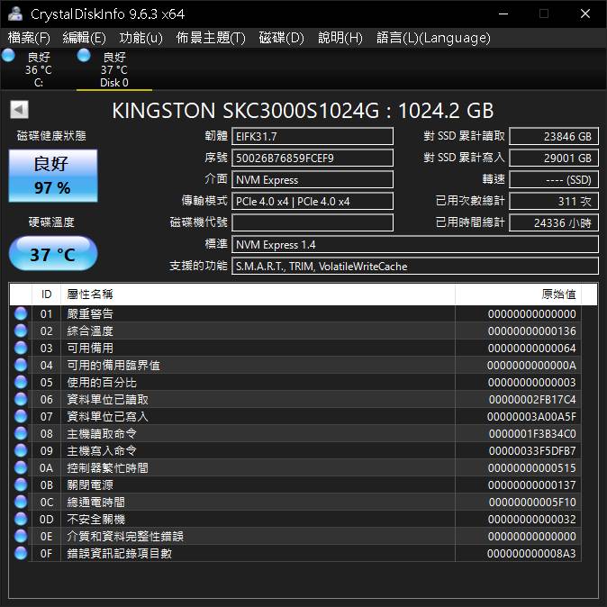This screenshot has height=607, width=607.
Task: Open the 磁碟(D) menu
Action: [281, 38]
